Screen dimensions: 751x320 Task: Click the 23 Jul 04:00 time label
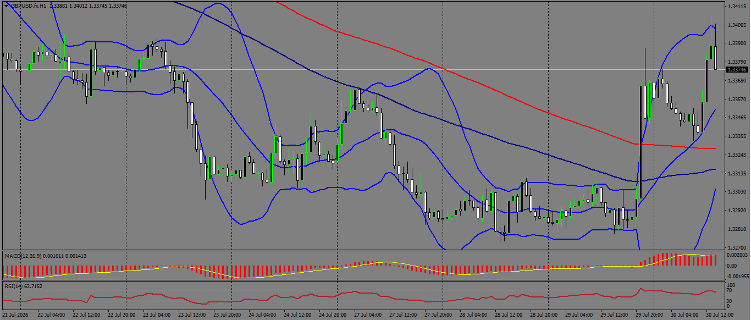[x=157, y=316]
